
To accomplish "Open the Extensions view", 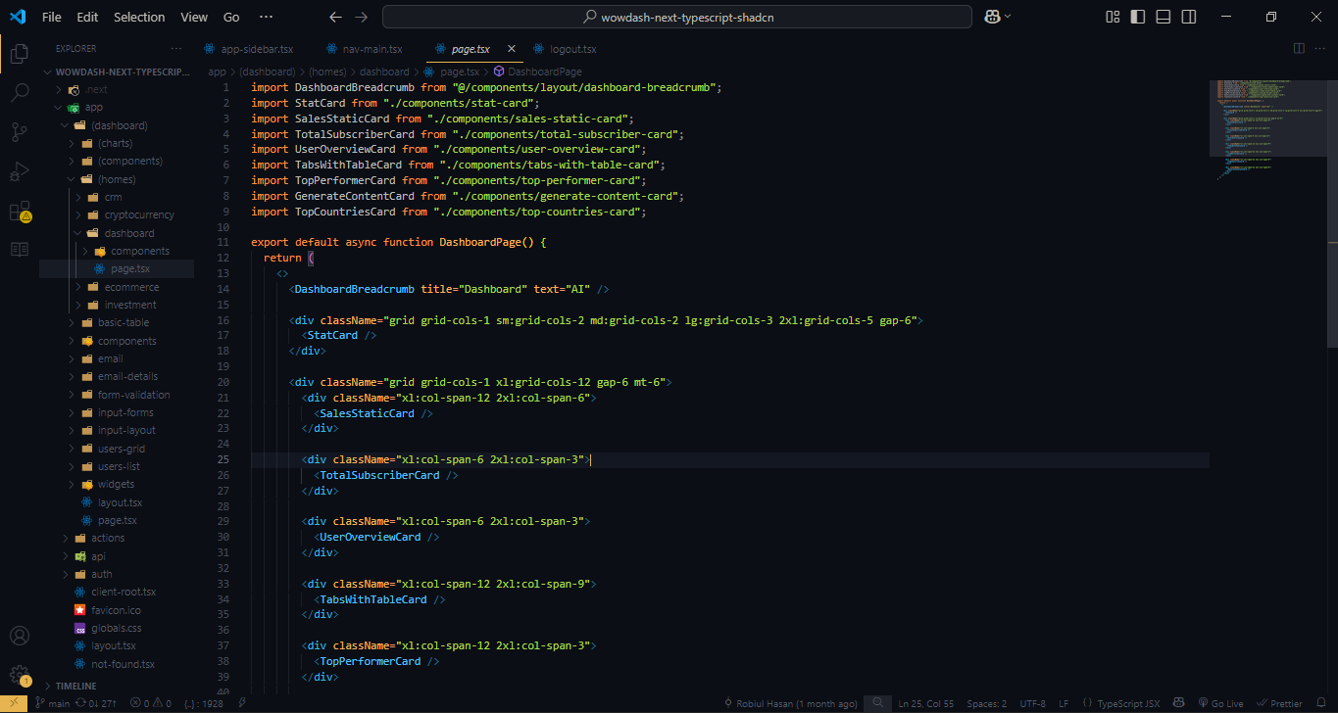I will coord(19,210).
